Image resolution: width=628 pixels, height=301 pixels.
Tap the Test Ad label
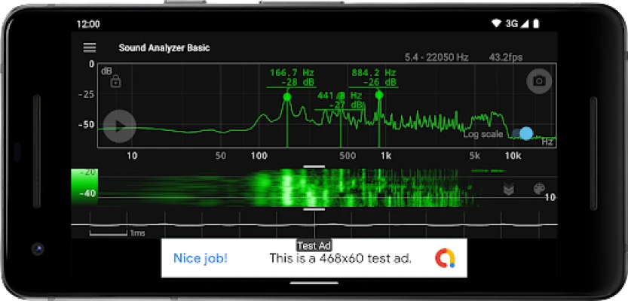pyautogui.click(x=314, y=245)
